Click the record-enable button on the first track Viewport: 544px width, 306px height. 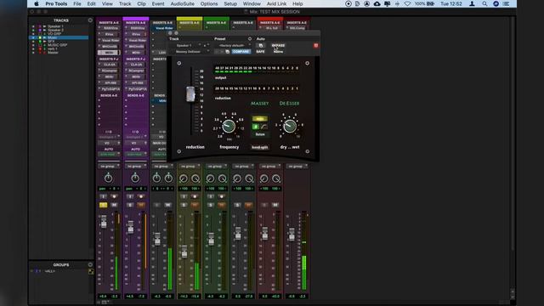[114, 196]
